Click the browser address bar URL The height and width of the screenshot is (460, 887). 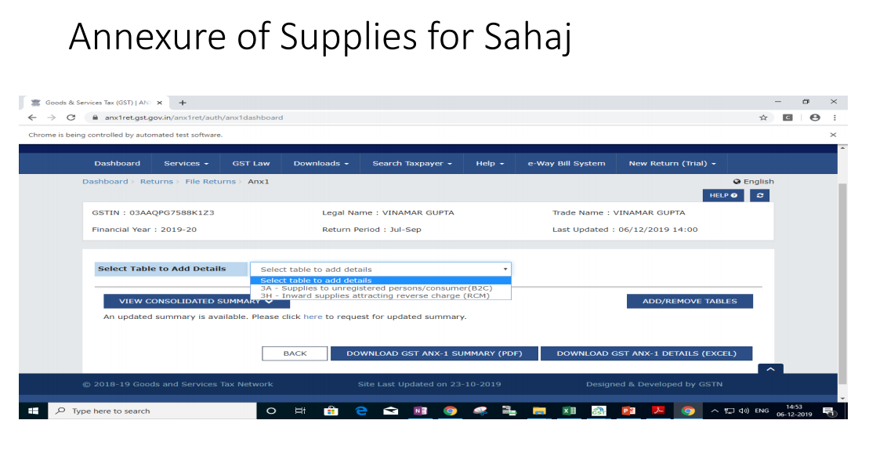[x=194, y=118]
